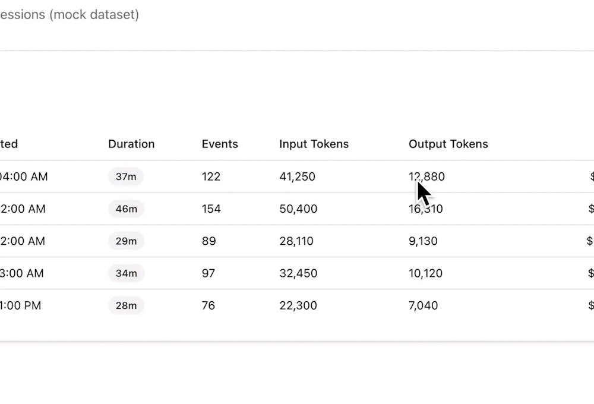Select the 28,110 input tokens cell
Viewport: 594px width, 404px height.
tap(296, 241)
